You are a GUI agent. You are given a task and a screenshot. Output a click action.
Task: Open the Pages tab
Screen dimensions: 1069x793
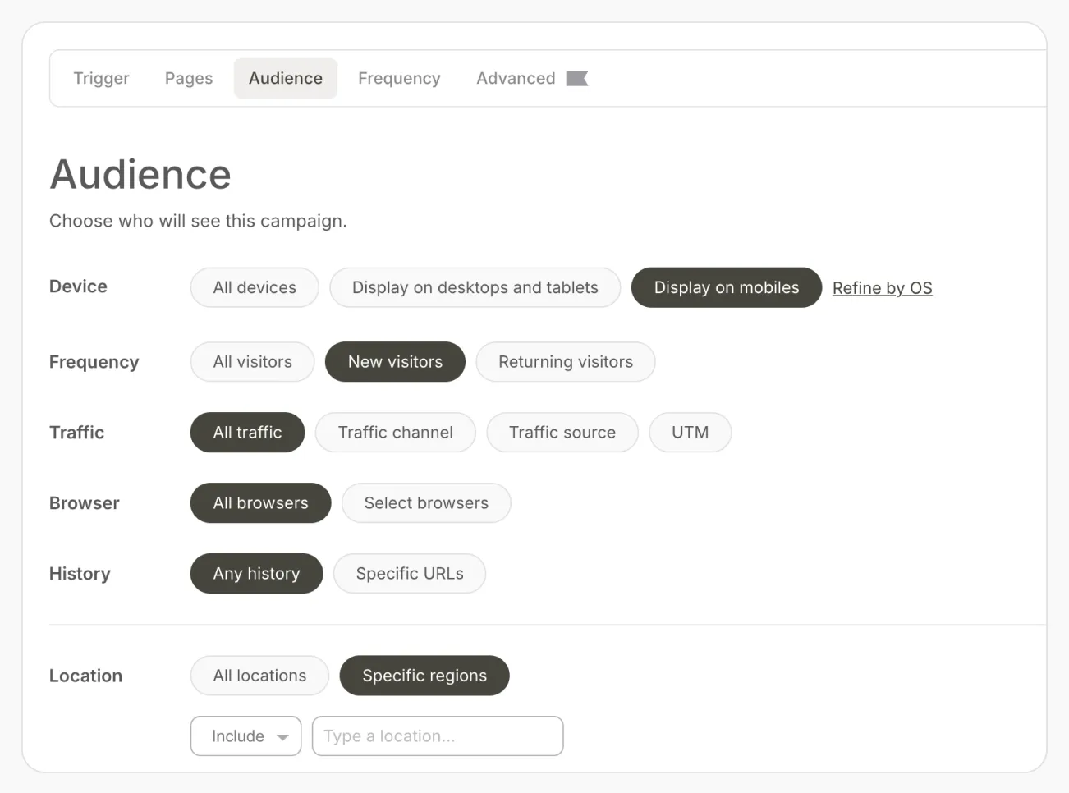[188, 78]
